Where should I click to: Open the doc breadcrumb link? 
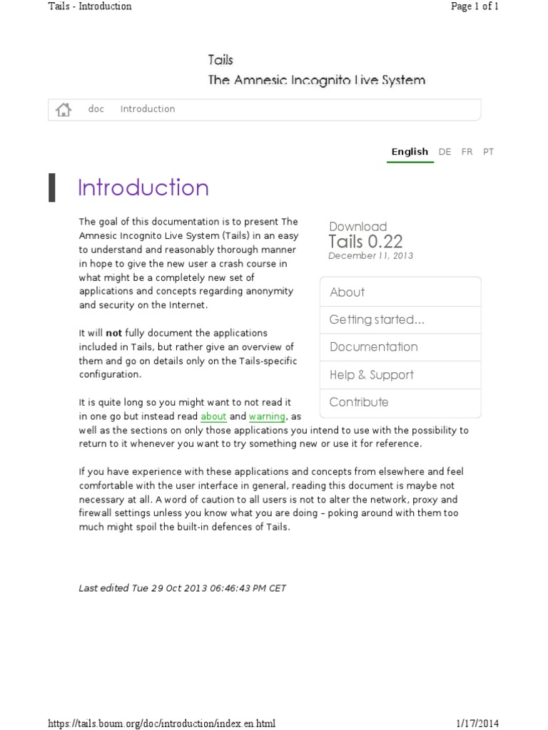(96, 109)
